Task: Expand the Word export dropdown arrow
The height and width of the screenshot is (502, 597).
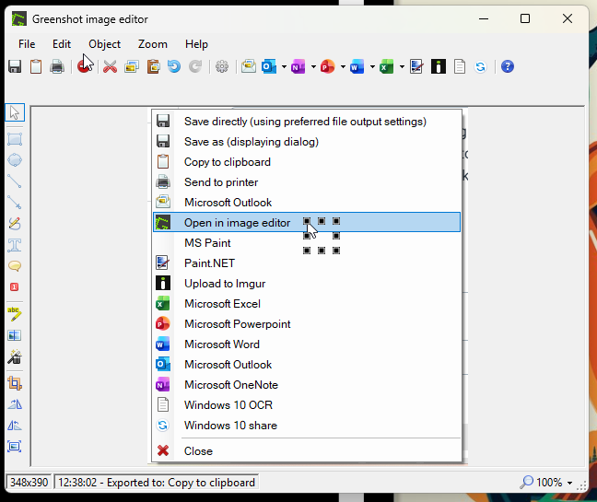Action: click(372, 67)
